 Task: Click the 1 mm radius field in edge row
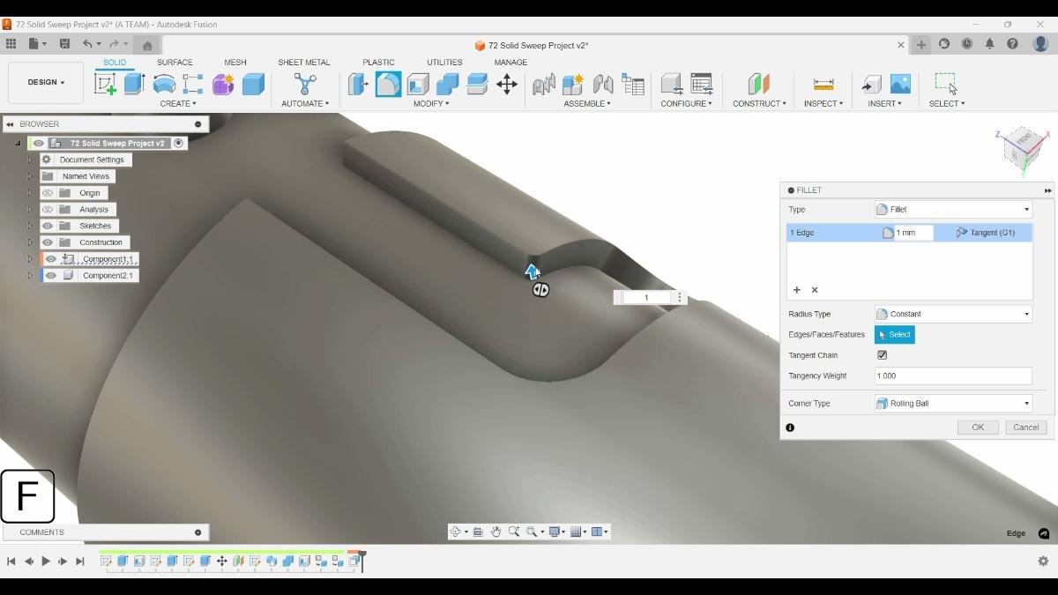913,233
